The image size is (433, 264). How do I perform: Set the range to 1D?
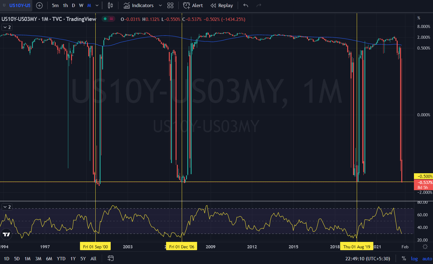(7, 259)
